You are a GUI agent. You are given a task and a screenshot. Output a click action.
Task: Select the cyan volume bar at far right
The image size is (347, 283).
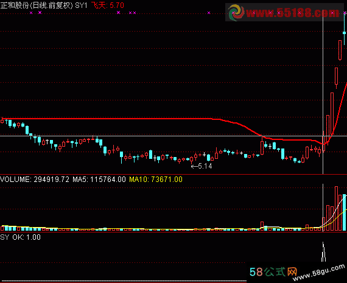pos(344,212)
